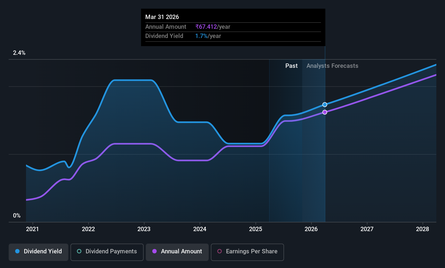Click the 2025 axis label

click(x=256, y=229)
